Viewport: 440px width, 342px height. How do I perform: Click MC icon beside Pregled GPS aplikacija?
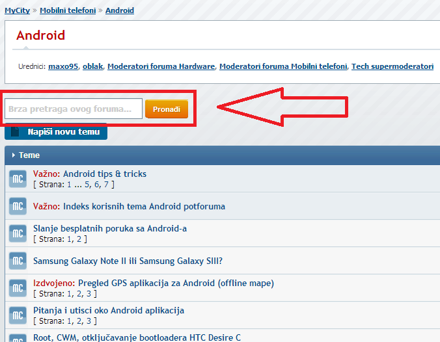[18, 288]
